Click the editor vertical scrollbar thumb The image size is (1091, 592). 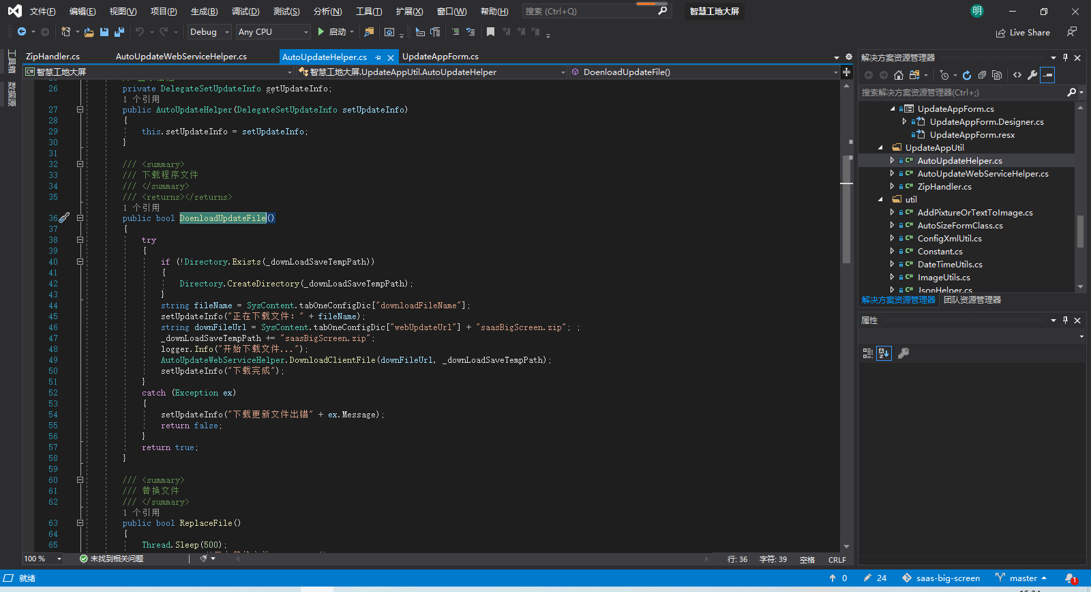pyautogui.click(x=846, y=208)
